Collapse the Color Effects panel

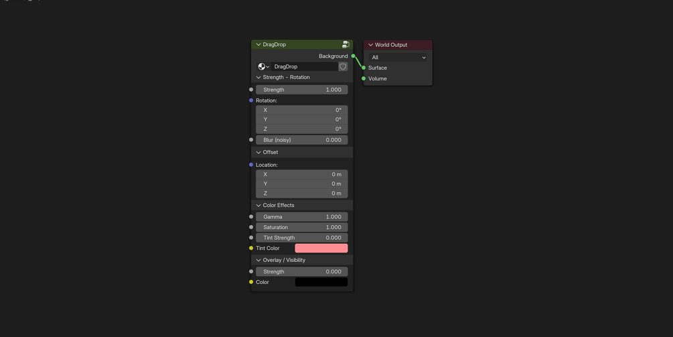[x=258, y=205]
